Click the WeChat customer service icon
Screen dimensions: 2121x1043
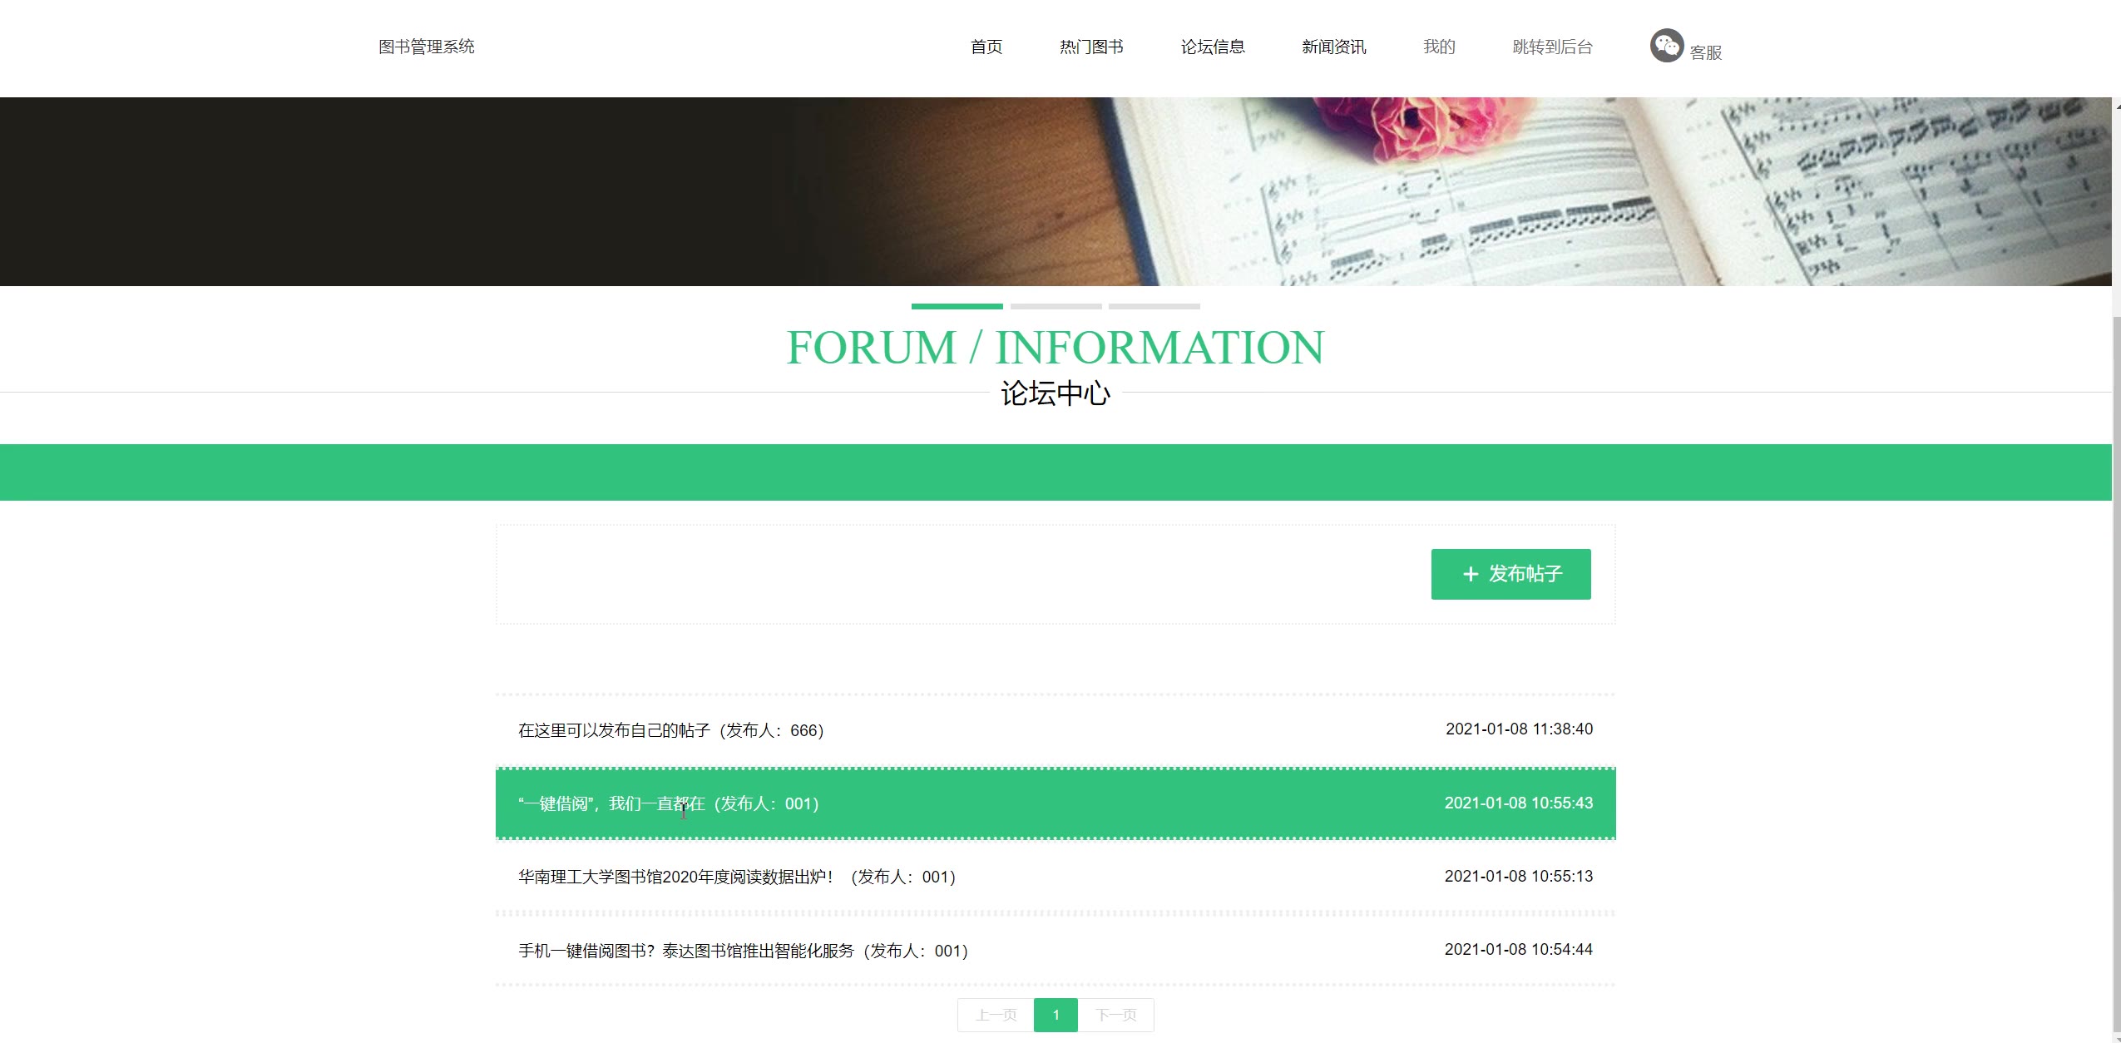click(1666, 46)
